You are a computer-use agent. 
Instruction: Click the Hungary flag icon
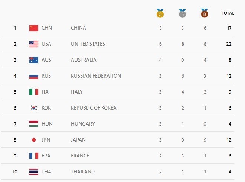point(34,124)
